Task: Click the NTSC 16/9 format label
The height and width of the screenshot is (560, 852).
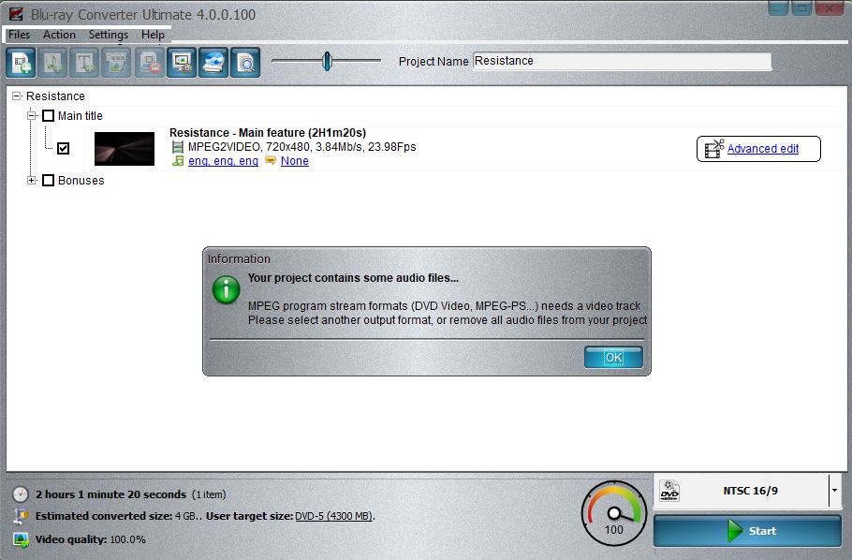Action: point(750,491)
